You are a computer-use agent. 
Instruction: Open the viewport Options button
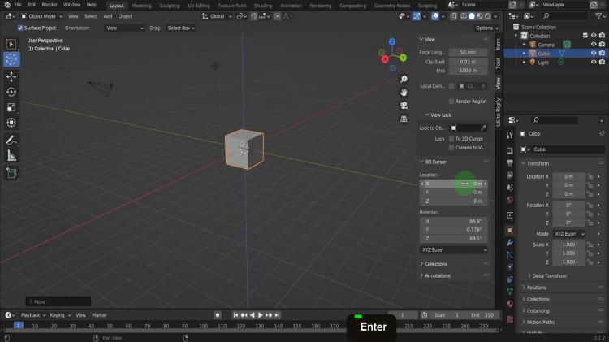tap(485, 28)
